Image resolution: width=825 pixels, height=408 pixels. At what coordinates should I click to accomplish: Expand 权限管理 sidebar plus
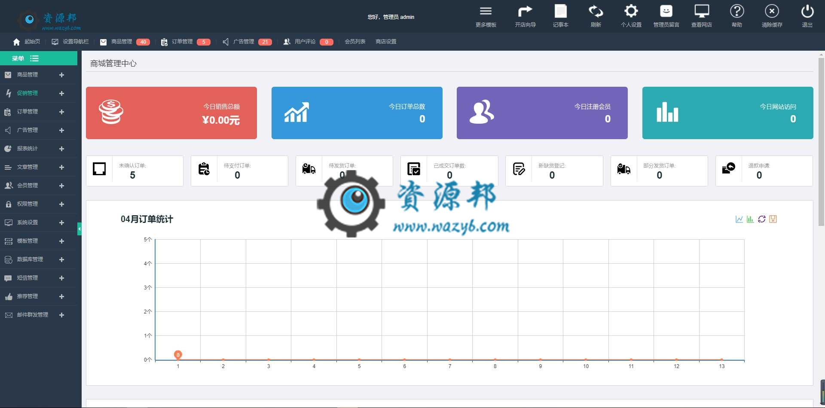coord(61,204)
